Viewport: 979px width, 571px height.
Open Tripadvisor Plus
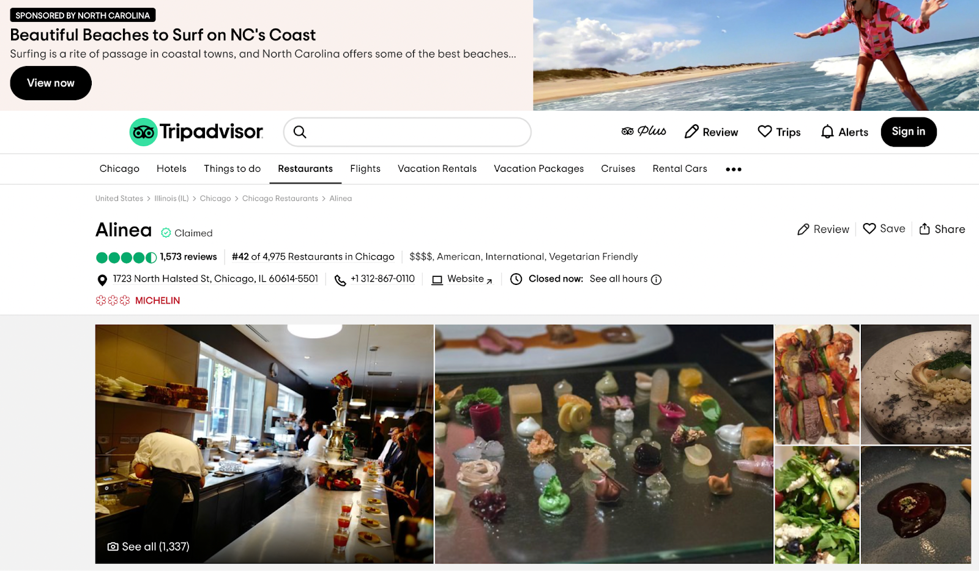644,131
